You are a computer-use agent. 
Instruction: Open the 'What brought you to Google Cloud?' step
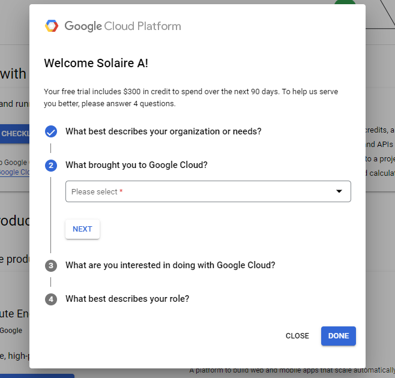click(x=136, y=165)
